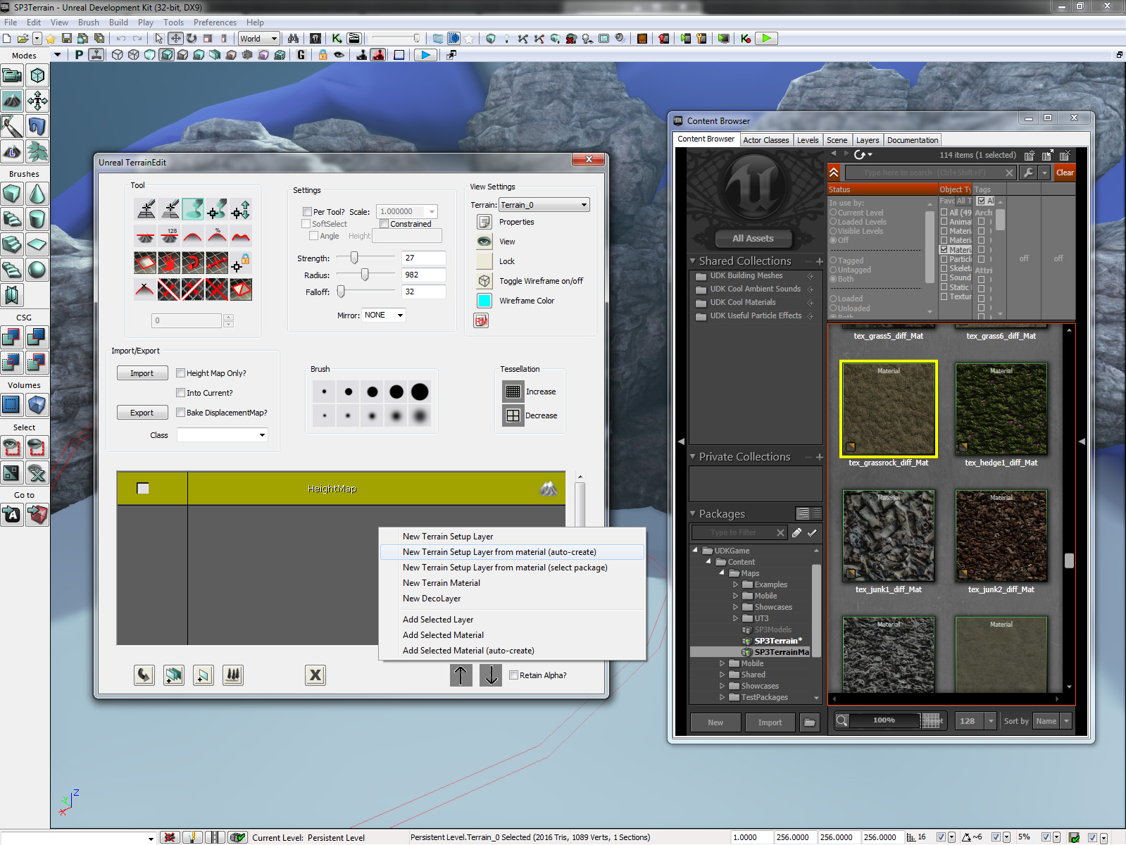Select the Tagged radio option

click(833, 261)
